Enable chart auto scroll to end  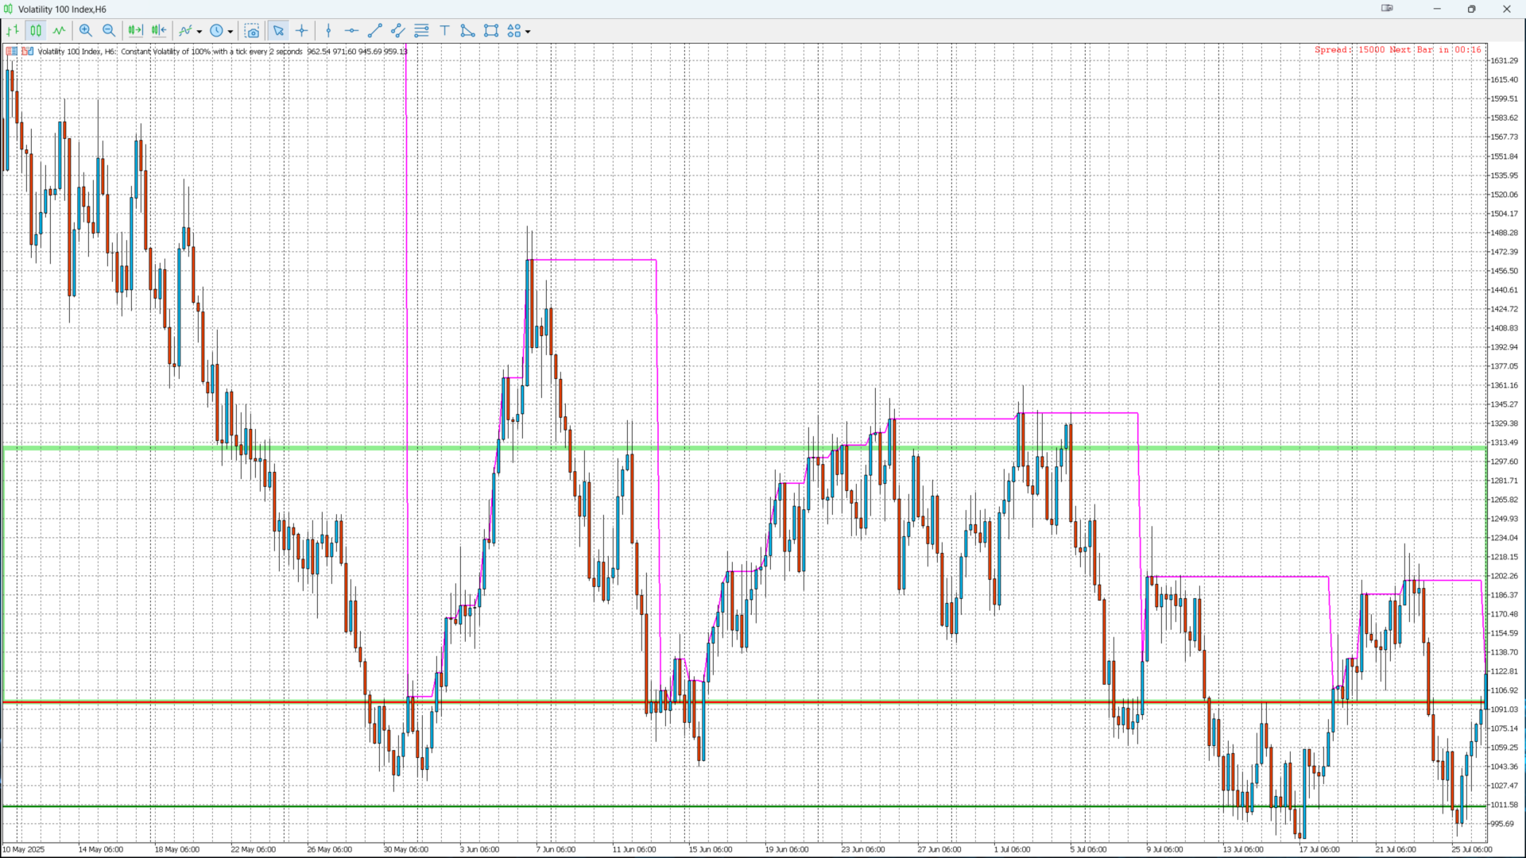pyautogui.click(x=135, y=31)
